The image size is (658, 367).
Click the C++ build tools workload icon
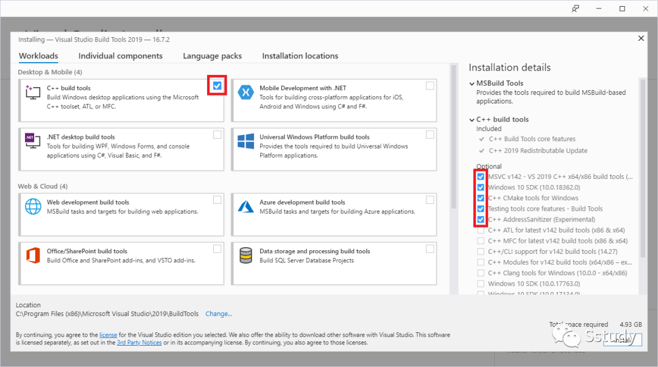[x=32, y=92]
